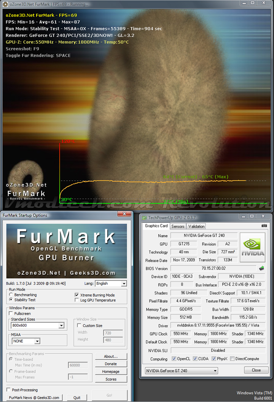Switch to the Validation tab
Viewport: 274px width, 402px height.
196,227
